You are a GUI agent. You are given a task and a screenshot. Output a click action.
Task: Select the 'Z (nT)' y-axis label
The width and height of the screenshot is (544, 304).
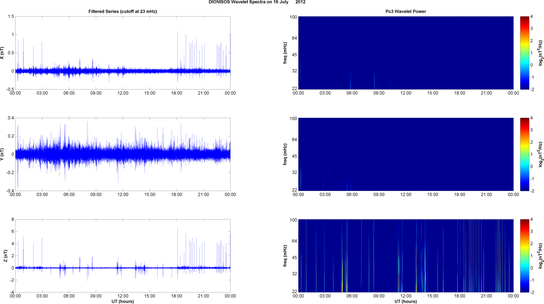[x=5, y=256]
